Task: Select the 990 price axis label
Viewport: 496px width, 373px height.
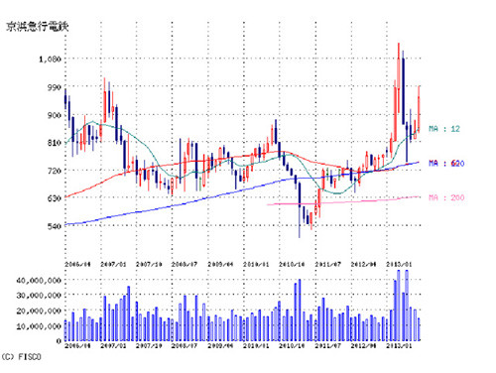Action: point(55,87)
